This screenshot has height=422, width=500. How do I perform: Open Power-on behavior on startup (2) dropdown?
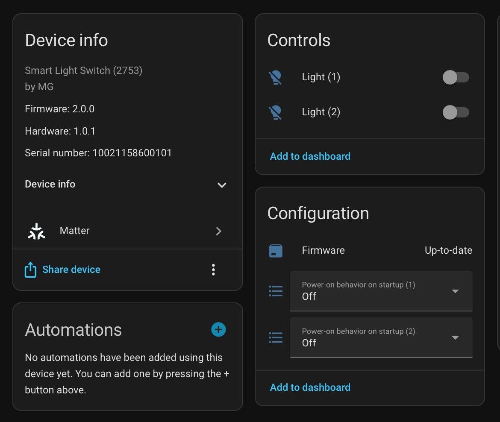(381, 338)
